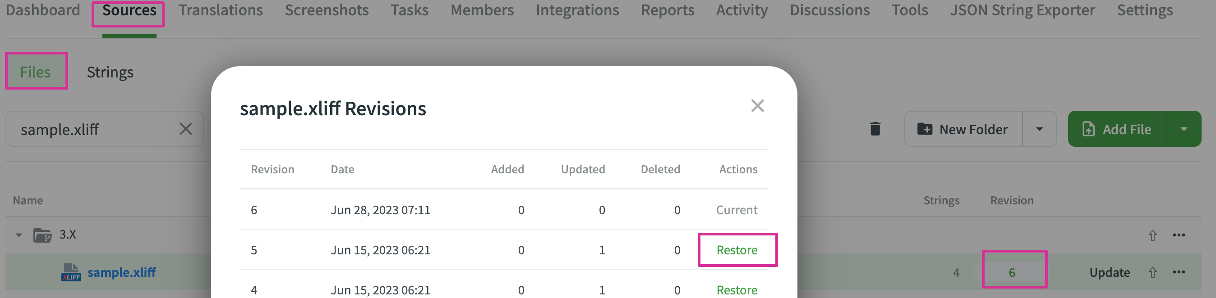
Task: Click the date Jun 28, 2023 07:11
Action: point(381,210)
